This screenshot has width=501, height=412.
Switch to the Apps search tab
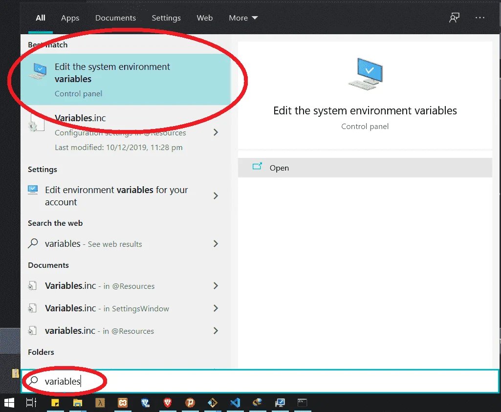pyautogui.click(x=70, y=18)
